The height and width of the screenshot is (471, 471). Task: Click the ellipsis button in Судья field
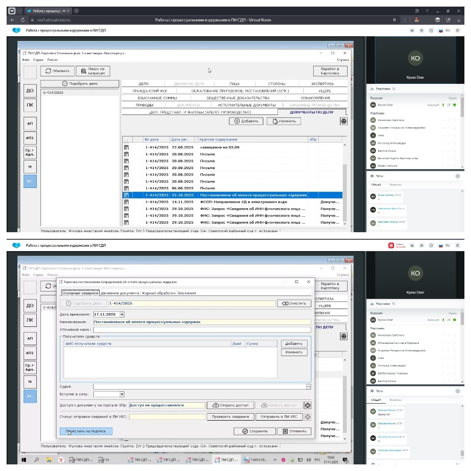(x=308, y=387)
